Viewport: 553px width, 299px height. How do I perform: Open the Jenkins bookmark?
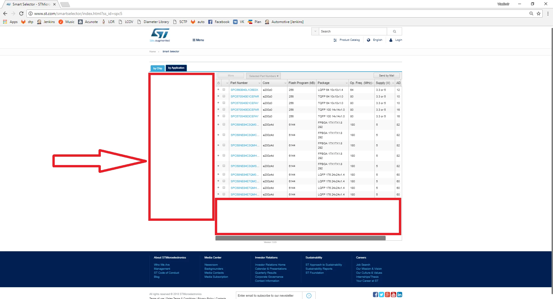[x=46, y=22]
